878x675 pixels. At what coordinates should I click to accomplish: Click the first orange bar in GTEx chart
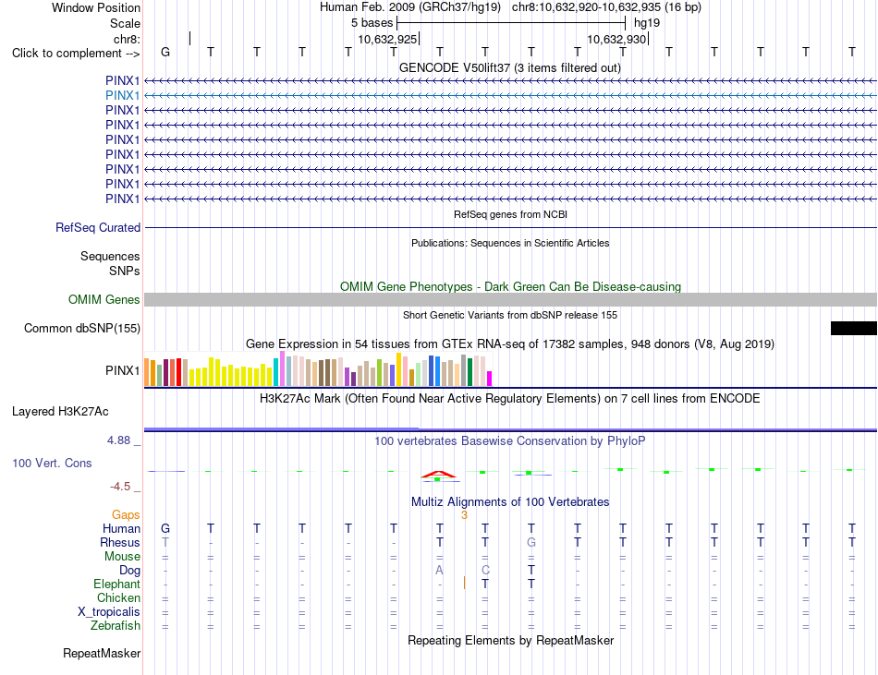click(x=147, y=372)
